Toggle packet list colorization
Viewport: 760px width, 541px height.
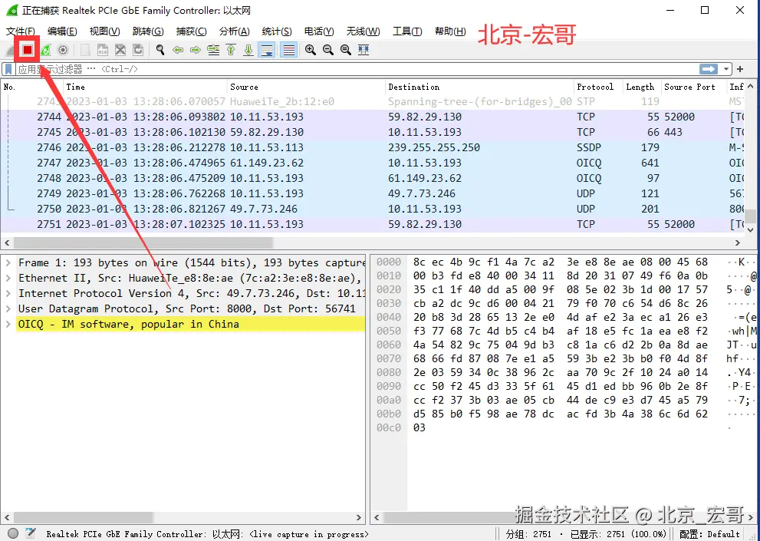pos(289,49)
